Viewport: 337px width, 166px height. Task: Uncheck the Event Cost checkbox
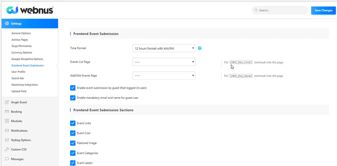click(73, 133)
